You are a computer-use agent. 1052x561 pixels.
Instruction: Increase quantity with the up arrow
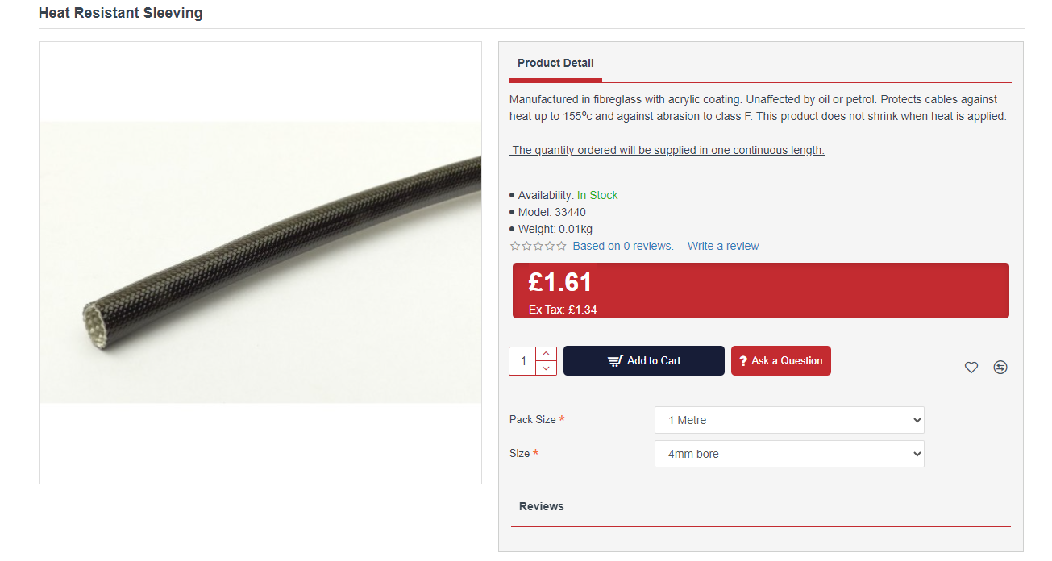point(546,354)
